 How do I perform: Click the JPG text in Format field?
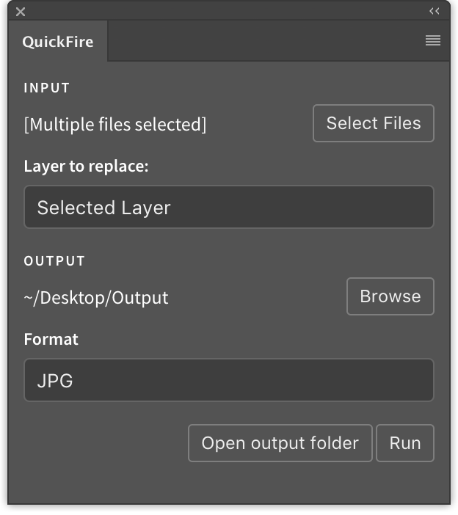click(55, 381)
